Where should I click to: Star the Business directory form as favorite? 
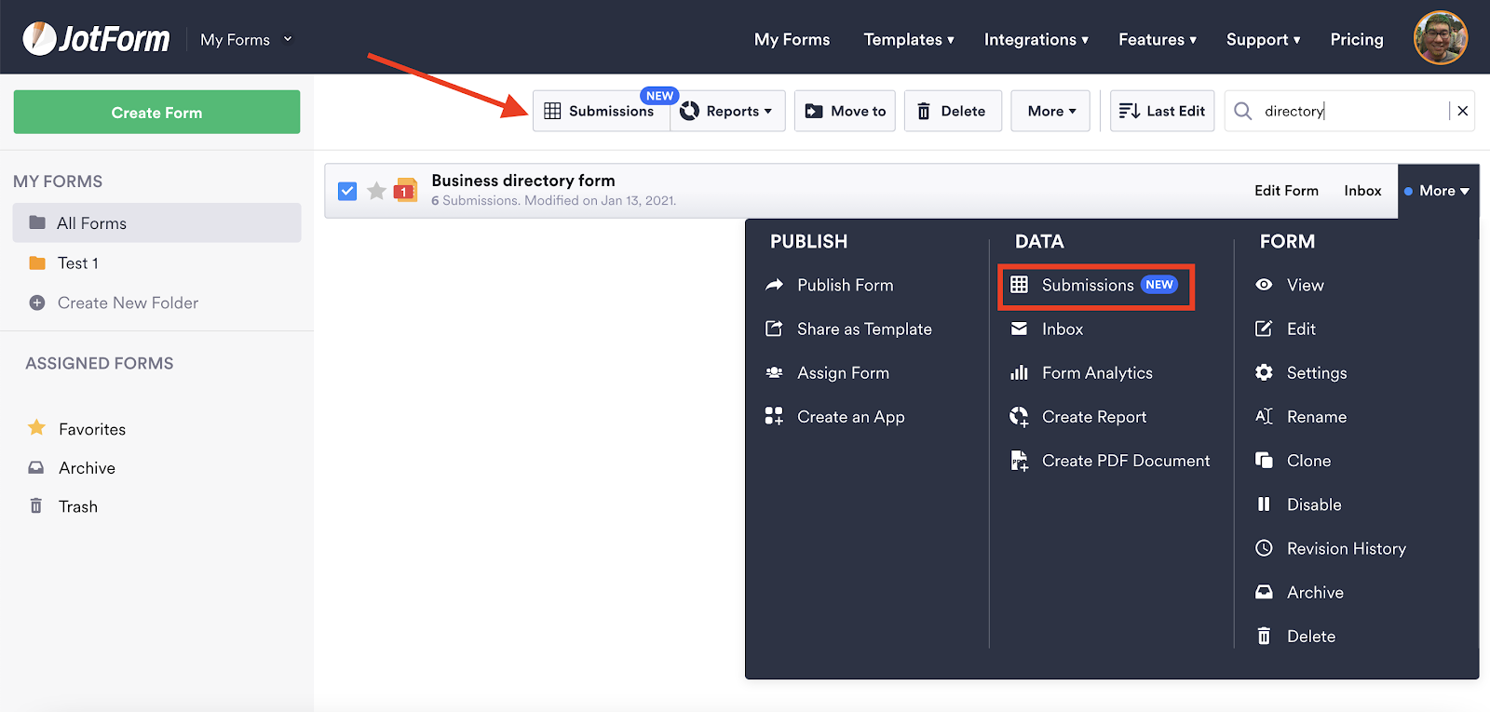376,191
